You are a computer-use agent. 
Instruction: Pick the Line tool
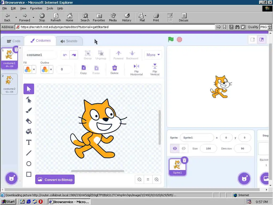(x=29, y=153)
